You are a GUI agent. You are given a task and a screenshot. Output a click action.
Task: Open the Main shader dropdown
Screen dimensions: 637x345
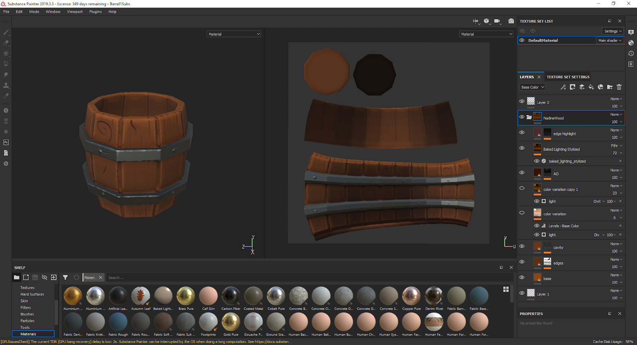[x=610, y=40]
